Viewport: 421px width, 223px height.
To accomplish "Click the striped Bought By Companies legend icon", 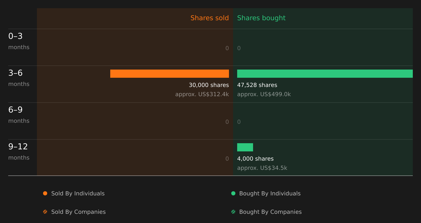I will 233,212.
